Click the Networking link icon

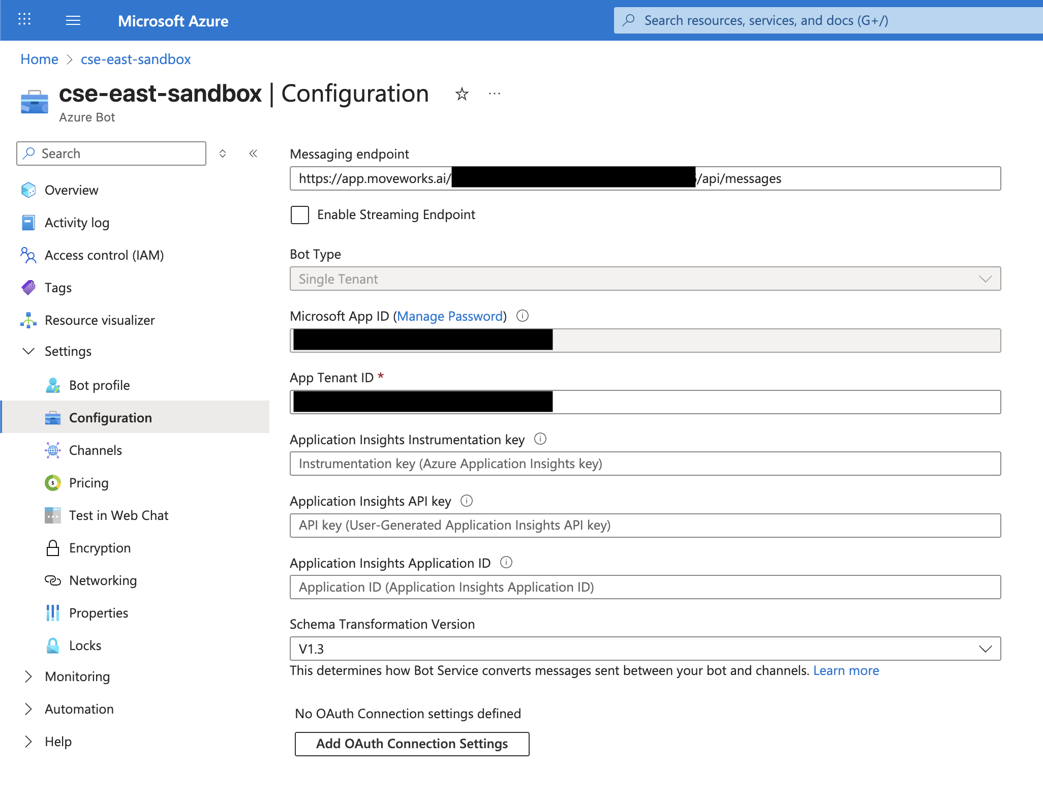(53, 580)
